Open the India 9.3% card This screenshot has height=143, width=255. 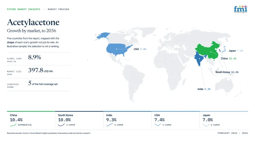point(128,120)
